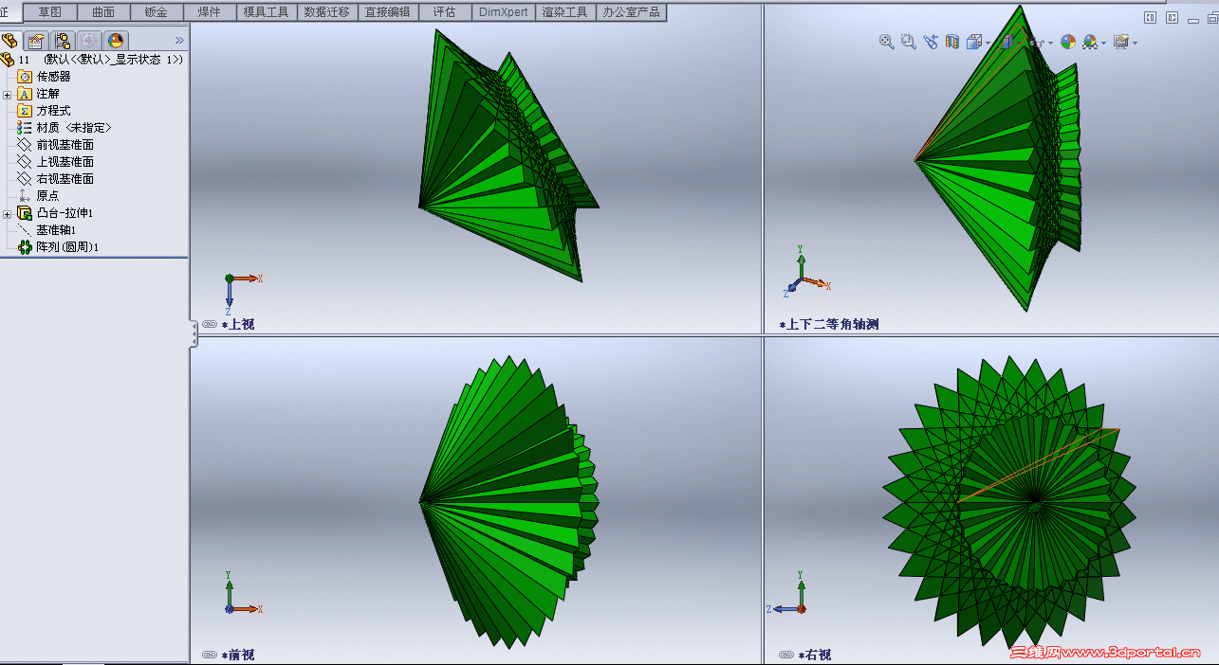Image resolution: width=1219 pixels, height=665 pixels.
Task: Click *上下二等角轴测 viewport label
Action: coord(829,324)
